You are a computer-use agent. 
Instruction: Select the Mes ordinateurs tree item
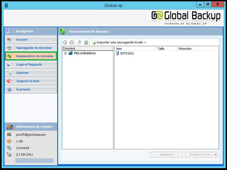(85, 53)
